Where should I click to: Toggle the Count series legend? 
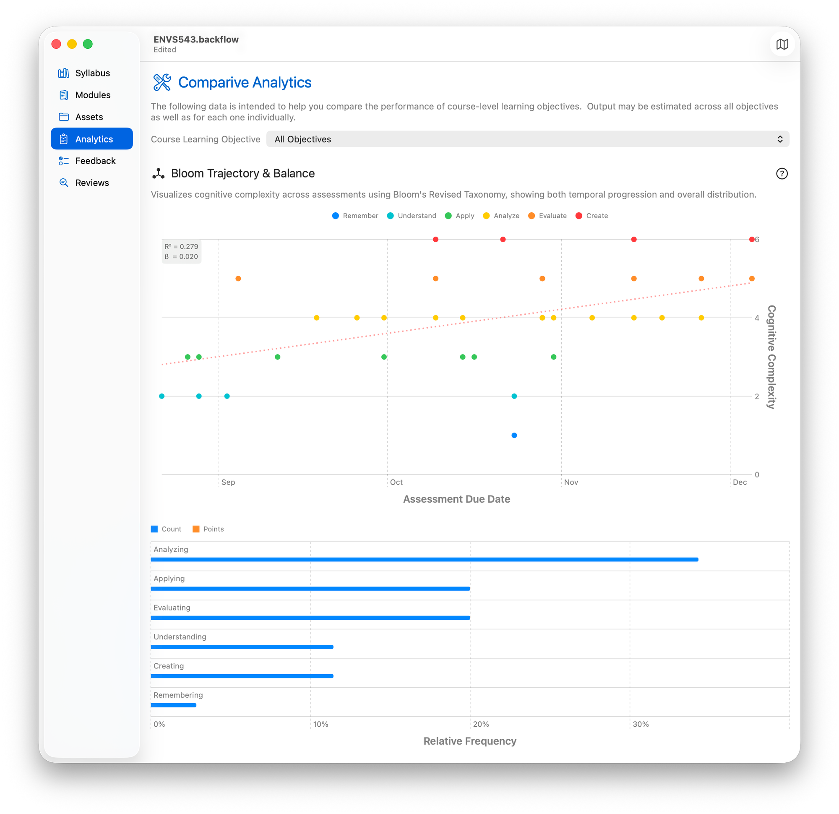click(x=166, y=529)
